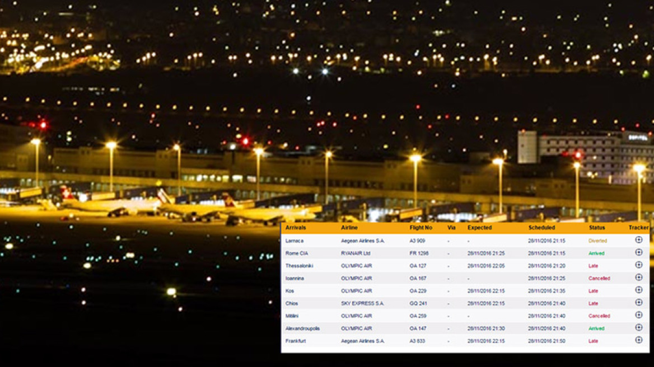This screenshot has height=367, width=654.
Task: Select SKY EXPRESS S.A. airline entry
Action: tap(362, 304)
